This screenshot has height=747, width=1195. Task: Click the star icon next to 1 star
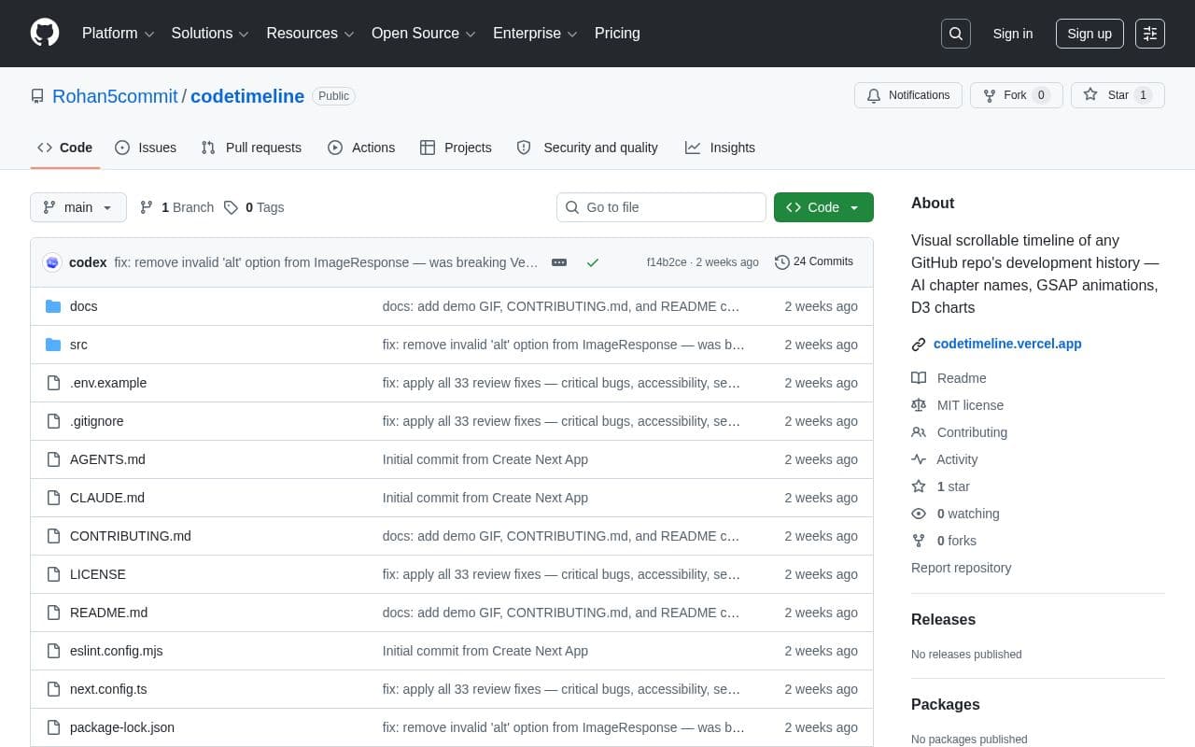[919, 486]
